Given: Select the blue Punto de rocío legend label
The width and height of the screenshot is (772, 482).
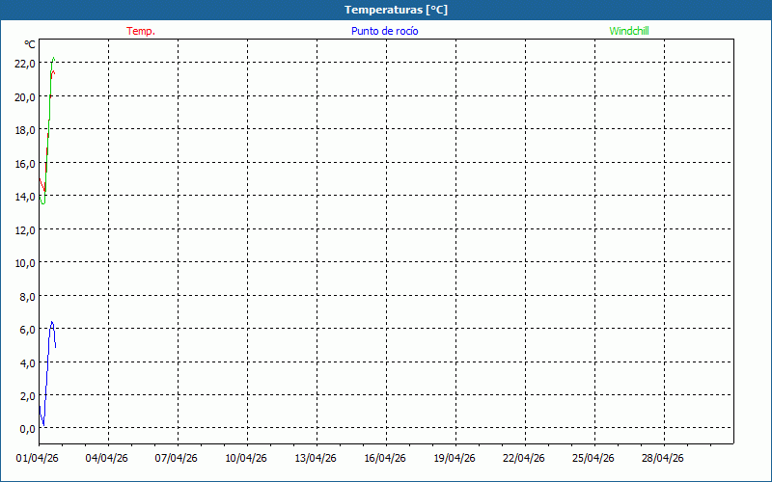Looking at the screenshot, I should [384, 31].
